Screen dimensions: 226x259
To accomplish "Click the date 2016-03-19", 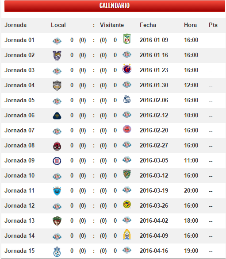I will pyautogui.click(x=154, y=191).
